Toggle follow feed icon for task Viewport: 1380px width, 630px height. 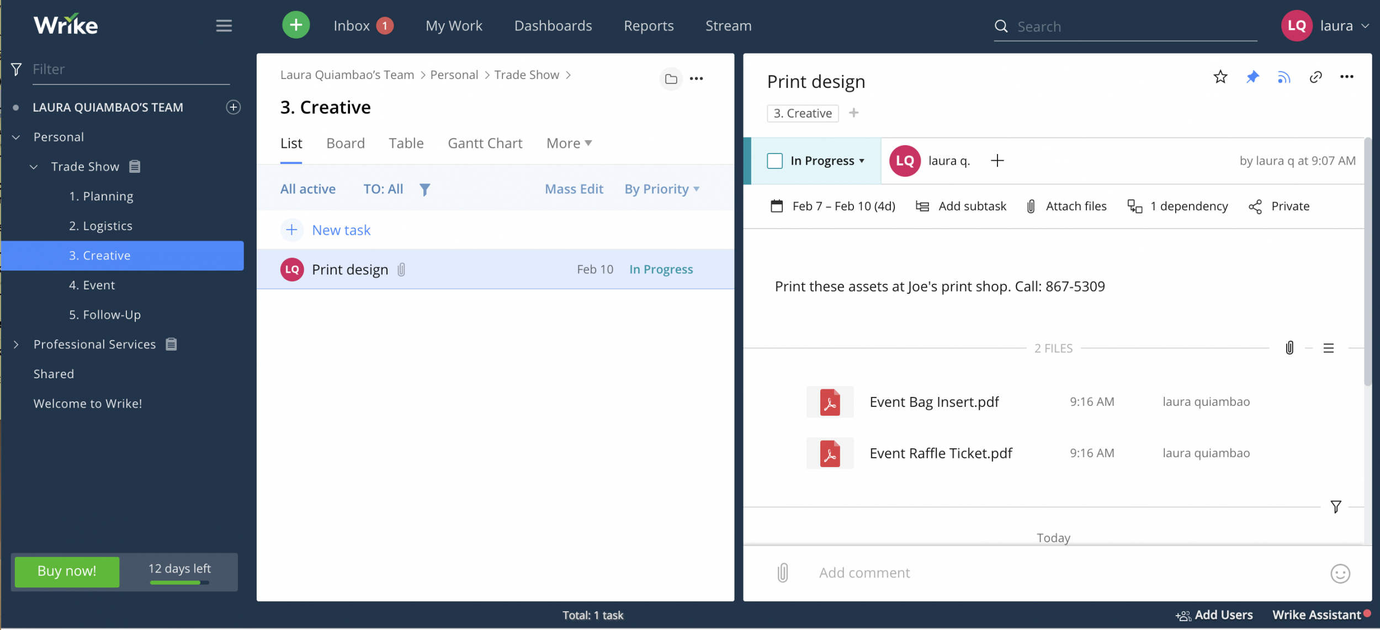click(1284, 77)
